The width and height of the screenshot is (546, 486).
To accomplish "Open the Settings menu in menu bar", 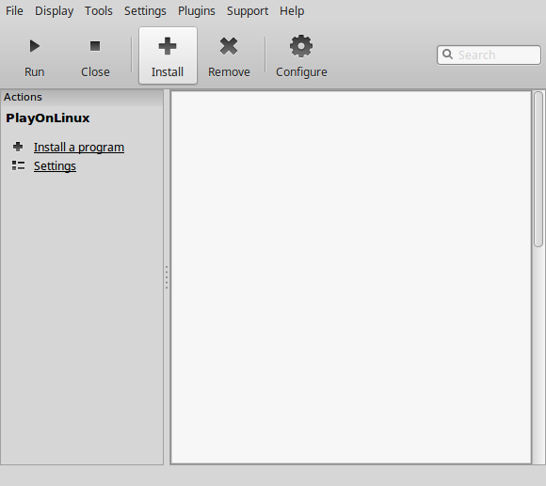I will click(145, 10).
